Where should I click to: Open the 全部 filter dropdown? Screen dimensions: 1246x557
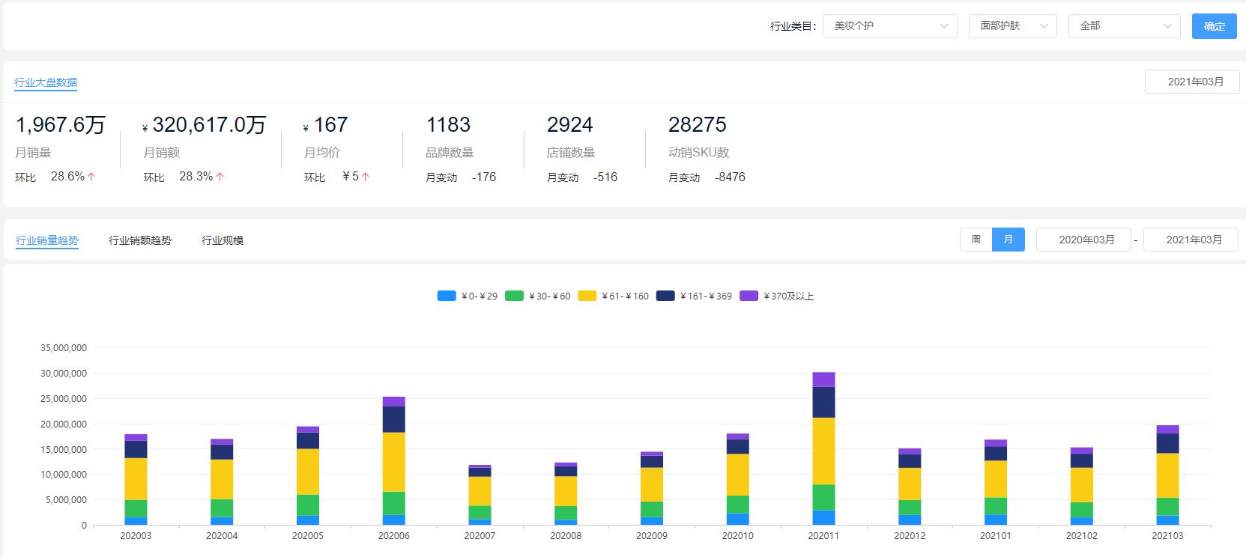(1124, 26)
